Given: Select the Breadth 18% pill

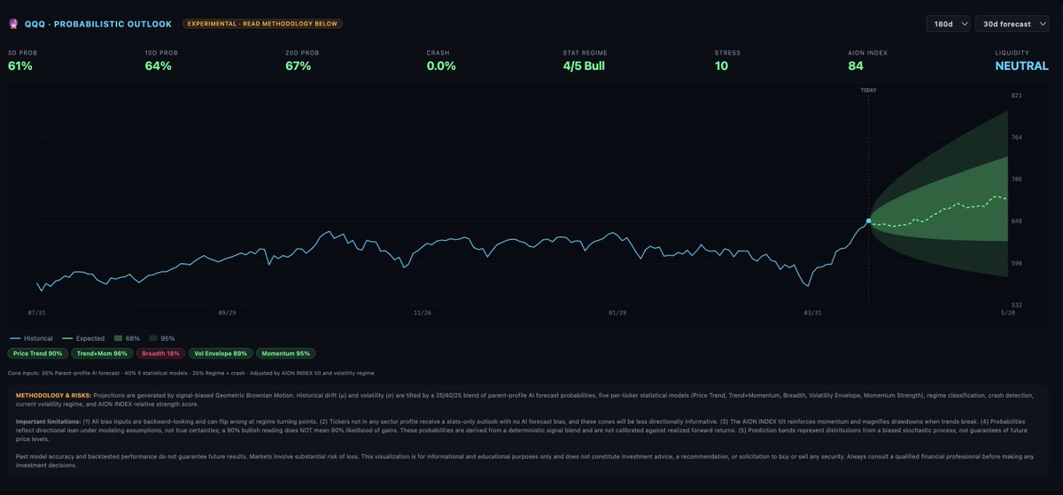Looking at the screenshot, I should pyautogui.click(x=160, y=353).
